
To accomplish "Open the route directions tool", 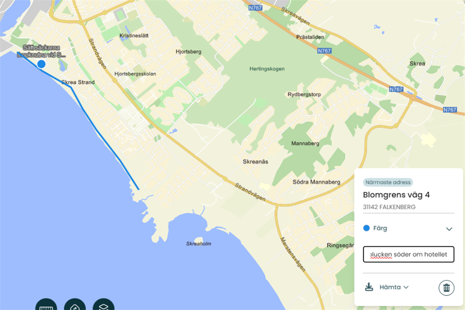I will pyautogui.click(x=75, y=306).
